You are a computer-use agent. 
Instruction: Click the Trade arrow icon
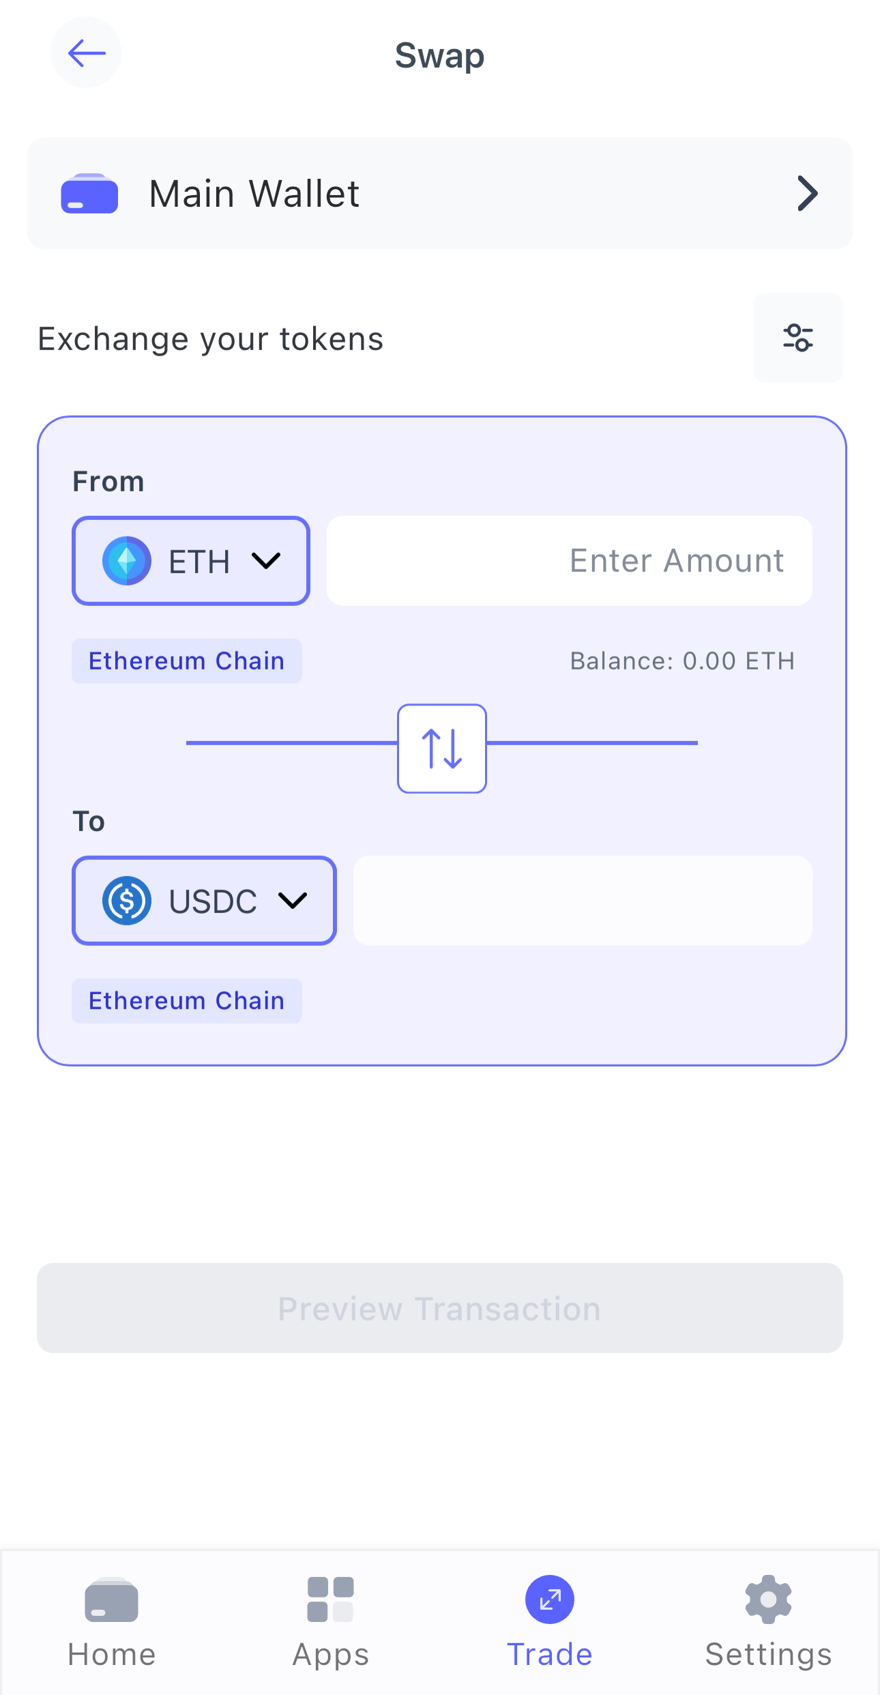pos(549,1599)
